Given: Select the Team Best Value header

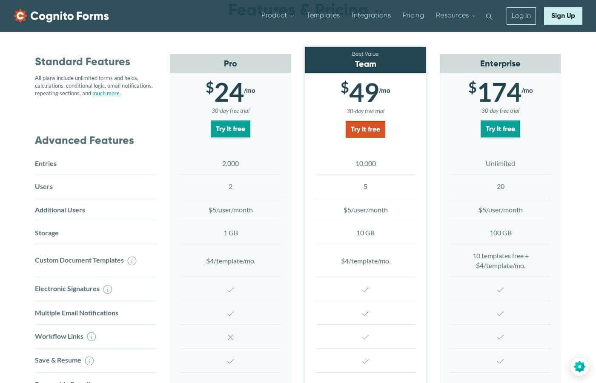Looking at the screenshot, I should (365, 60).
